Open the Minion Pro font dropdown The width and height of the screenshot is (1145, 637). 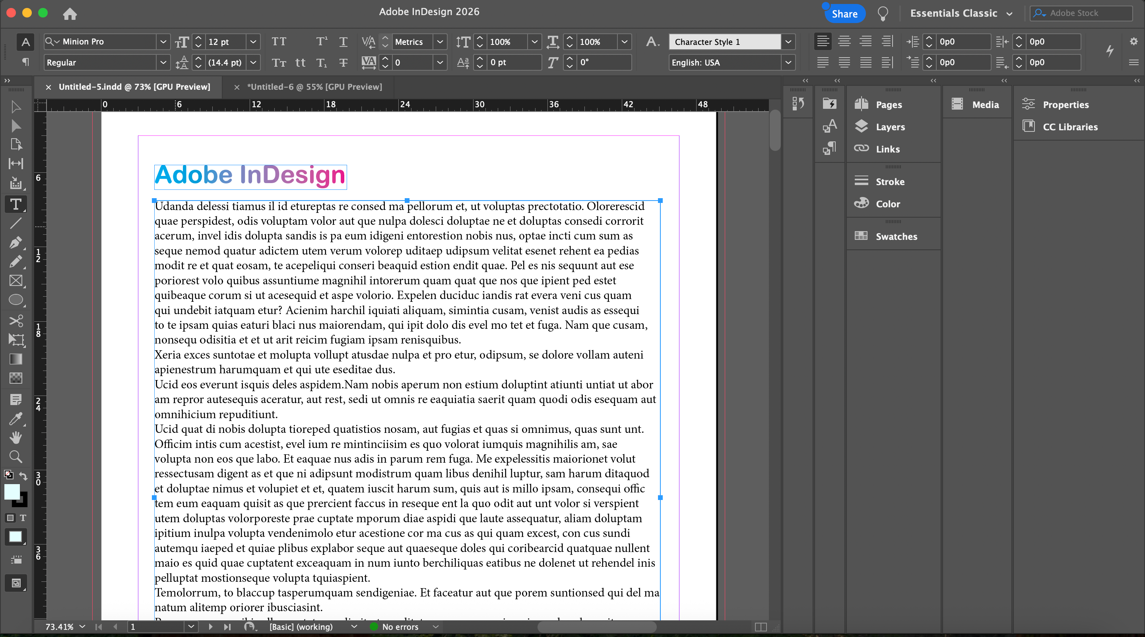coord(163,42)
